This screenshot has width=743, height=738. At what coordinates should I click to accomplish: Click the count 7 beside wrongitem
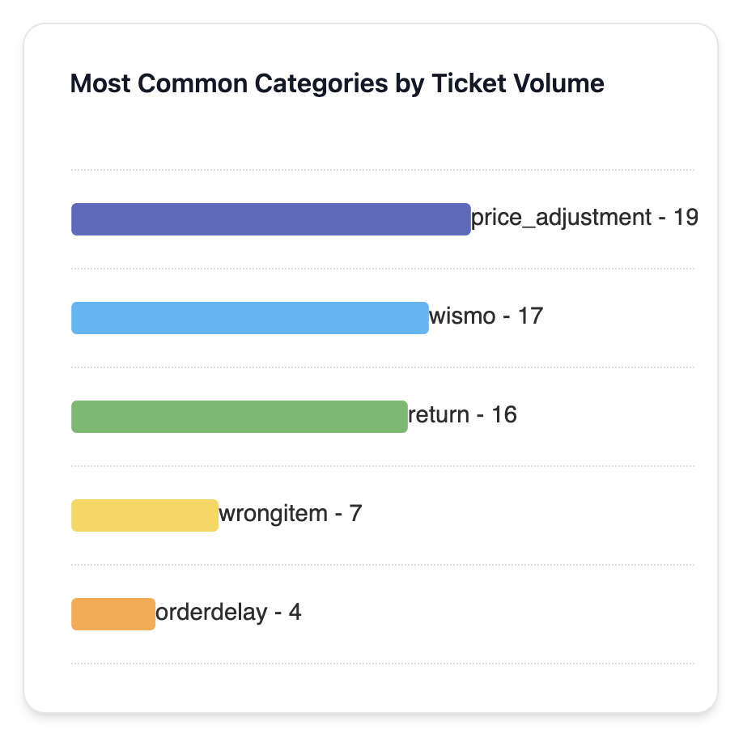[x=355, y=514]
